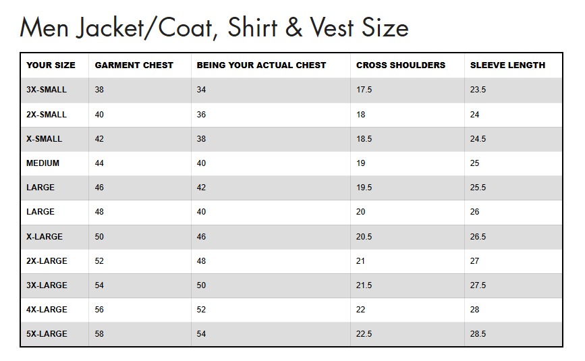Click the X-SMALL size row label
585x361 pixels.
click(x=44, y=139)
